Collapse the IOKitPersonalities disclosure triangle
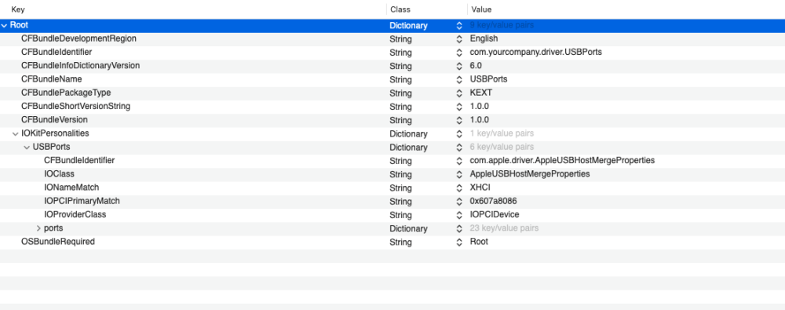Image resolution: width=785 pixels, height=310 pixels. coord(16,133)
